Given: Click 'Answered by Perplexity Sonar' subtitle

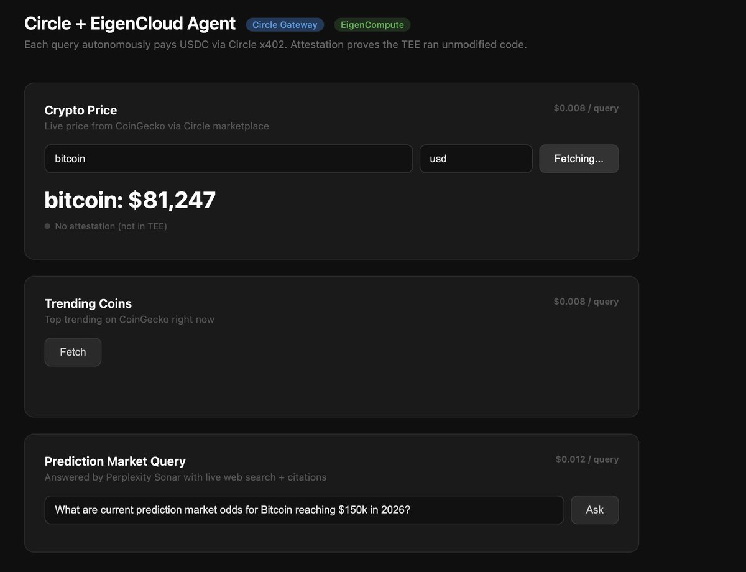Looking at the screenshot, I should (185, 477).
